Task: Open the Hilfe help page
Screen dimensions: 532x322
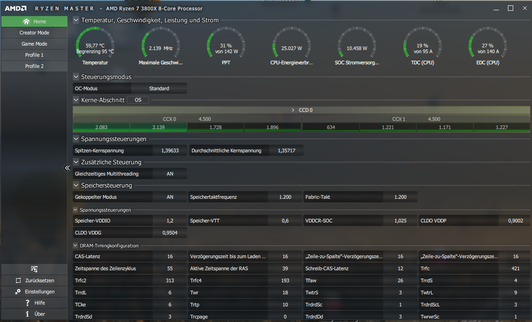Action: pos(34,303)
